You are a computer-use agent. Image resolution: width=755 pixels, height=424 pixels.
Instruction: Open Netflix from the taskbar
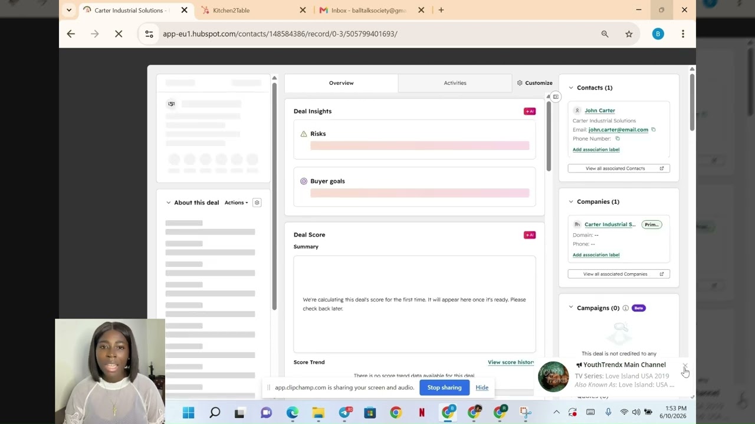(422, 413)
